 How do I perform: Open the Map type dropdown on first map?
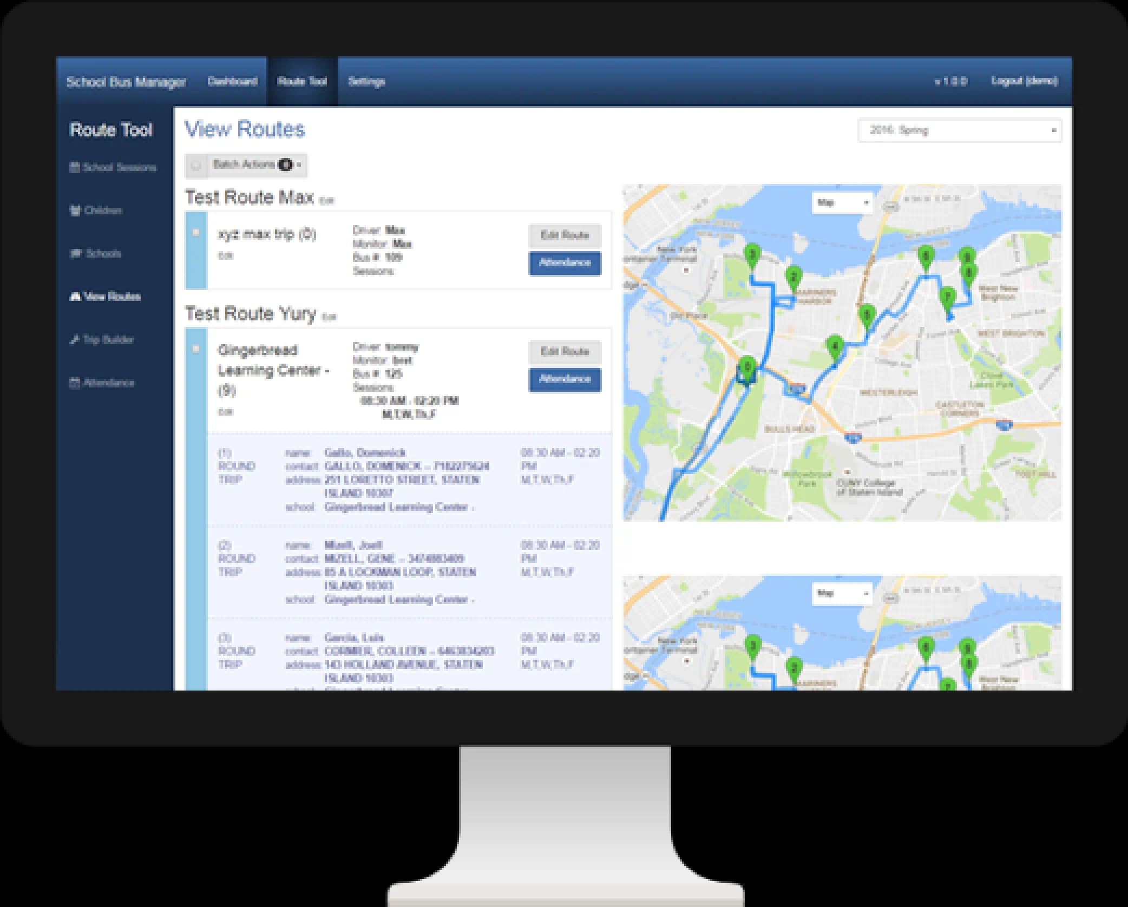(842, 203)
